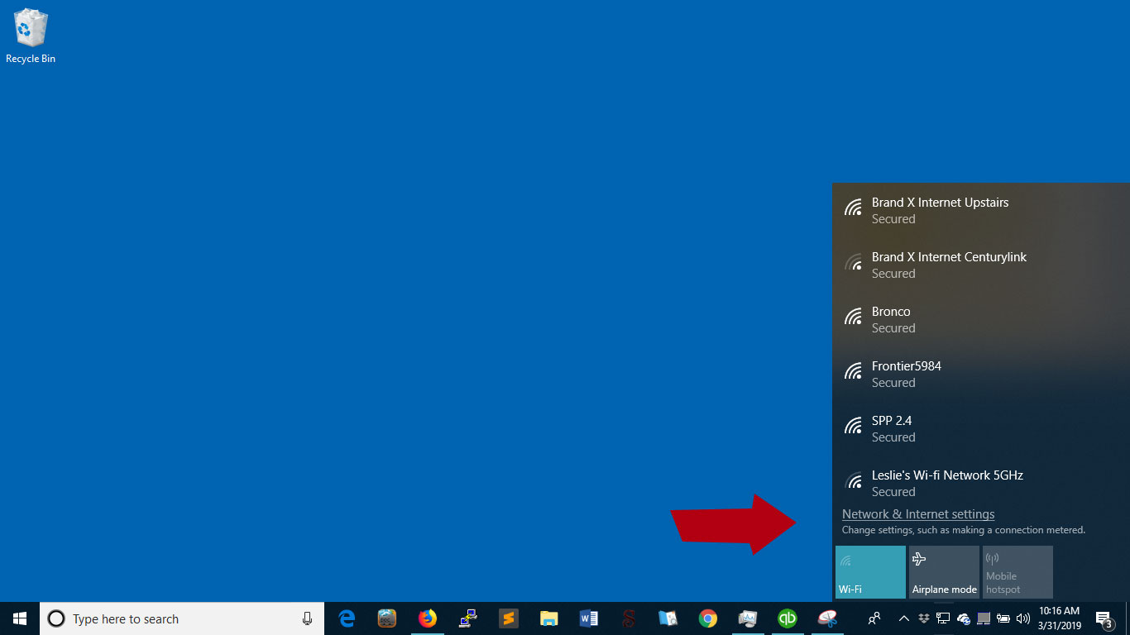Click the 10:16 AM clock and date
The width and height of the screenshot is (1130, 635).
(x=1060, y=618)
